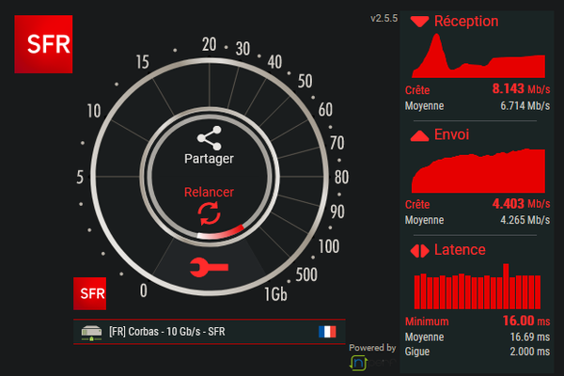Click the 8.143 Mb/s peak download value
The width and height of the screenshot is (564, 376).
coord(521,88)
